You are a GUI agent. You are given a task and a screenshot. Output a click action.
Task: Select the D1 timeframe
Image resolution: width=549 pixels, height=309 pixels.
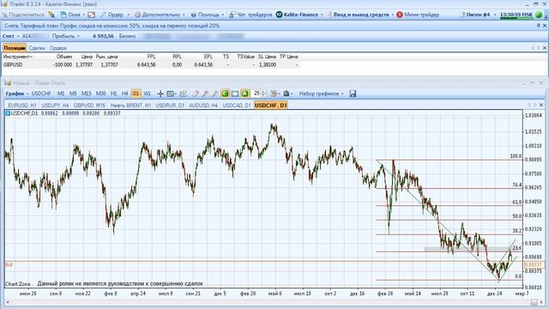(x=136, y=94)
